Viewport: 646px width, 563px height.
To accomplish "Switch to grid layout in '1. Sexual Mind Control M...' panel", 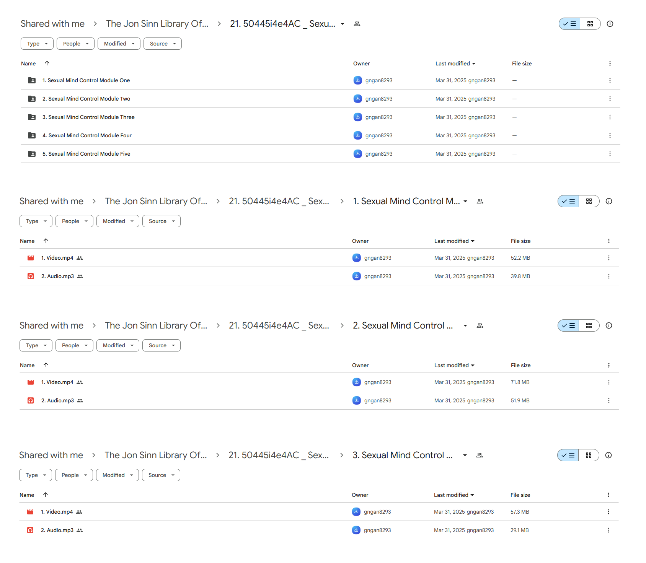I will (589, 201).
